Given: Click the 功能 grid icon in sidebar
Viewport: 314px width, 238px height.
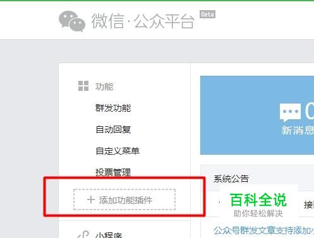Looking at the screenshot, I should coord(83,86).
